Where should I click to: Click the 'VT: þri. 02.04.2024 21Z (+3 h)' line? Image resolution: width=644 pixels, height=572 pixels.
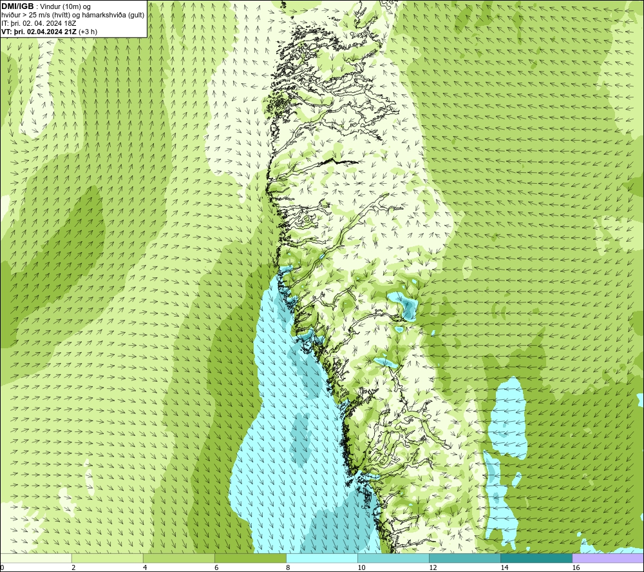point(50,32)
